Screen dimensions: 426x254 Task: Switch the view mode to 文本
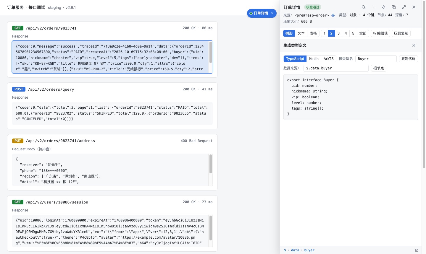tap(301, 33)
